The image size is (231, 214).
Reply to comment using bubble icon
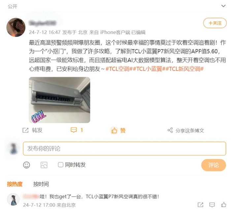point(212,205)
